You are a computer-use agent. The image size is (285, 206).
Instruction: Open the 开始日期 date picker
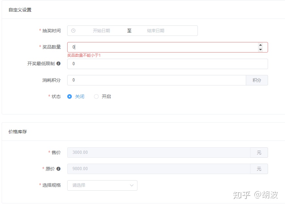point(101,31)
